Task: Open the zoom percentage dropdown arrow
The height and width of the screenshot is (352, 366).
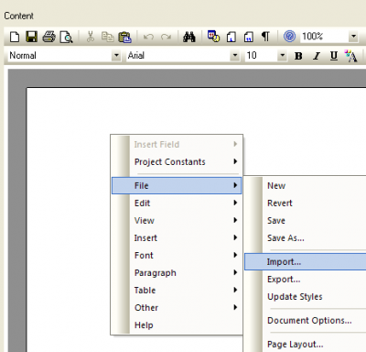Action: click(353, 37)
